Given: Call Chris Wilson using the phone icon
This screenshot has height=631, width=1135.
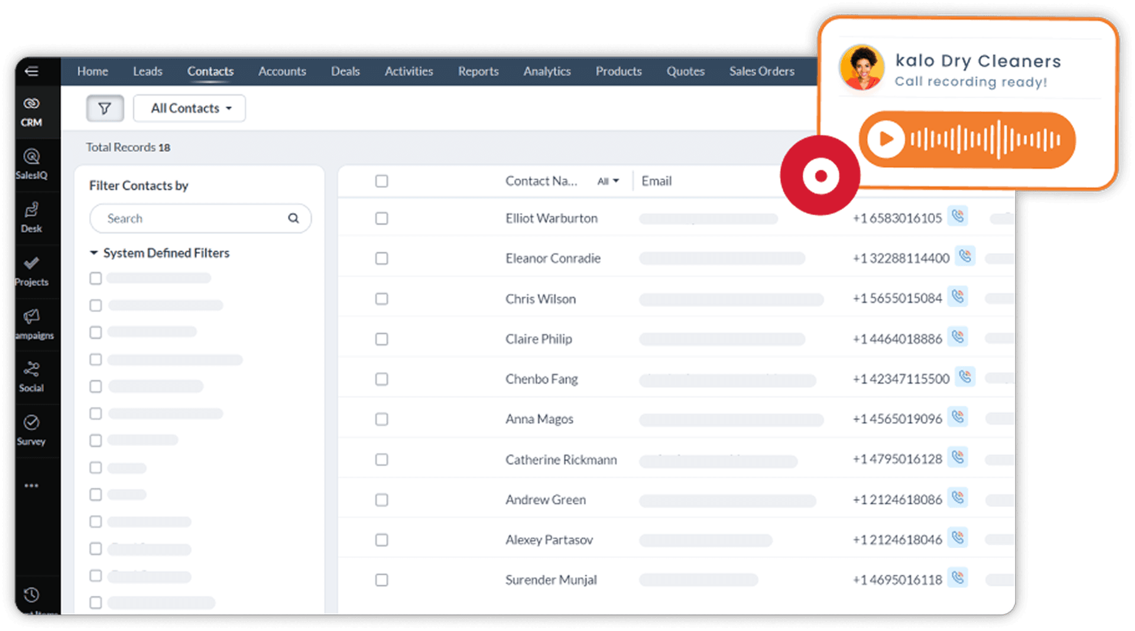Looking at the screenshot, I should pyautogui.click(x=958, y=297).
